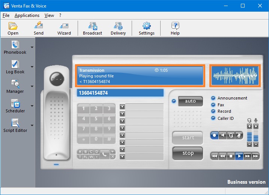Increase headset volume with the plus button
Viewport: 269px width, 195px height.
coord(249,126)
